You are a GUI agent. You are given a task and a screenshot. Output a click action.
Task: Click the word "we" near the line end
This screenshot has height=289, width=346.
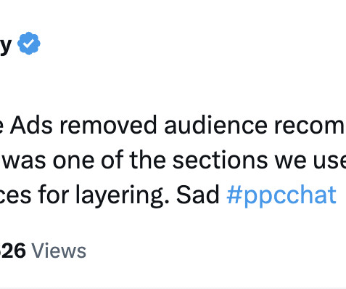pyautogui.click(x=291, y=160)
